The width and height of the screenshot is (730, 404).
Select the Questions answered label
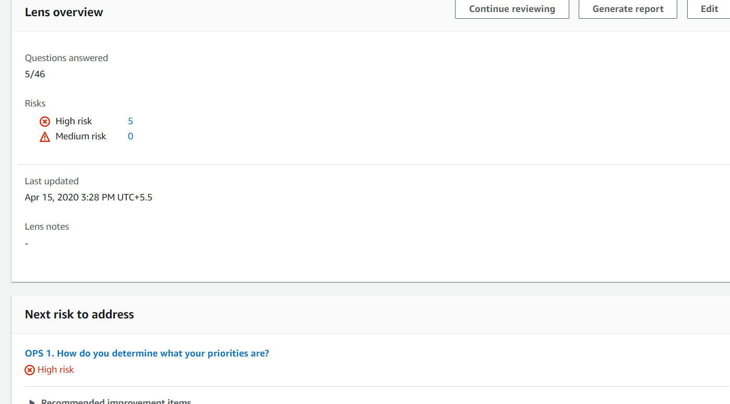coord(67,58)
